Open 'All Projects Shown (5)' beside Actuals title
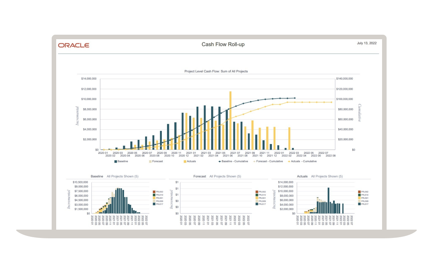Viewport: 433px width, 273px height. click(327, 176)
